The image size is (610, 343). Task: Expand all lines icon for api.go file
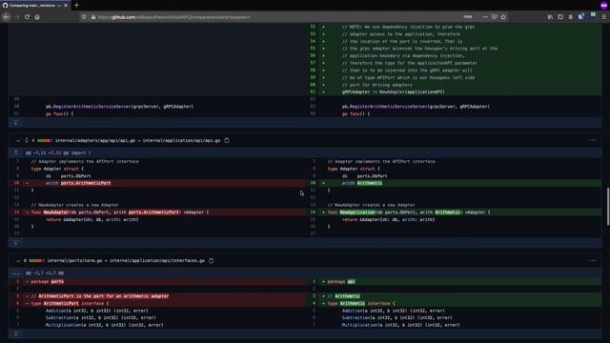[27, 140]
